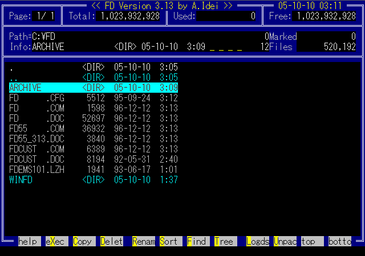Screen dimensions: 365x256
Task: Jump using the botto command
Action: click(x=340, y=241)
